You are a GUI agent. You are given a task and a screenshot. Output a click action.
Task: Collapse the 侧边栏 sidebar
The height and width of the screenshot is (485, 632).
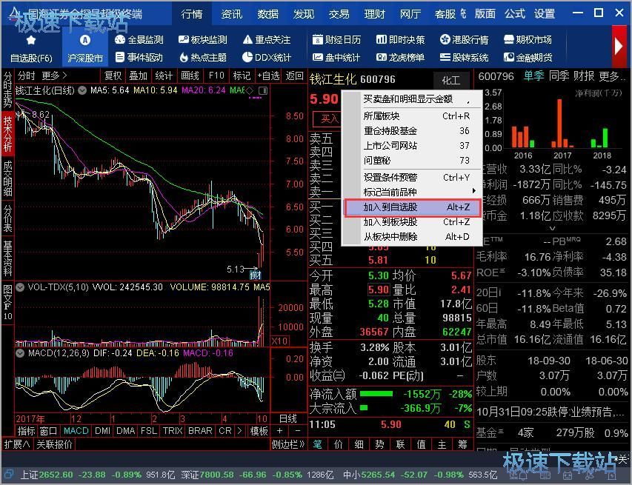[x=288, y=444]
